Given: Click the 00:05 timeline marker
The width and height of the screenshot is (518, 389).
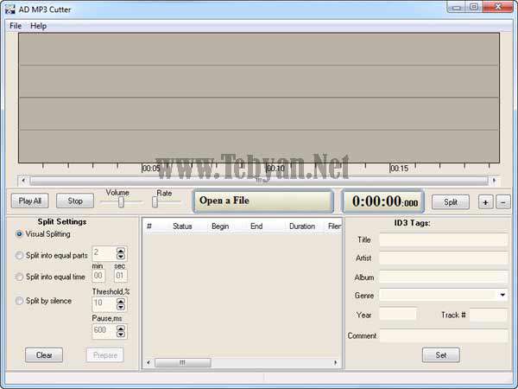Looking at the screenshot, I should click(150, 169).
